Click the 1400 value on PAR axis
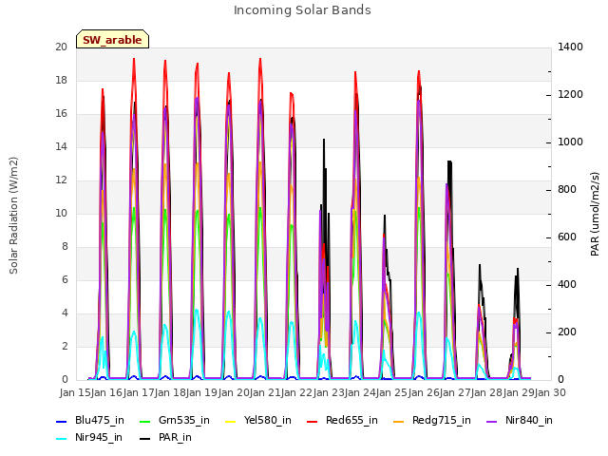The height and width of the screenshot is (456, 608). click(x=570, y=47)
